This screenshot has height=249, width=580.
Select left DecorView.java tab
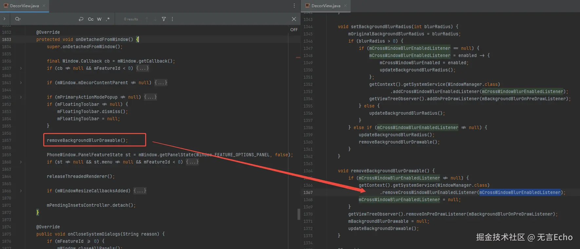(24, 6)
